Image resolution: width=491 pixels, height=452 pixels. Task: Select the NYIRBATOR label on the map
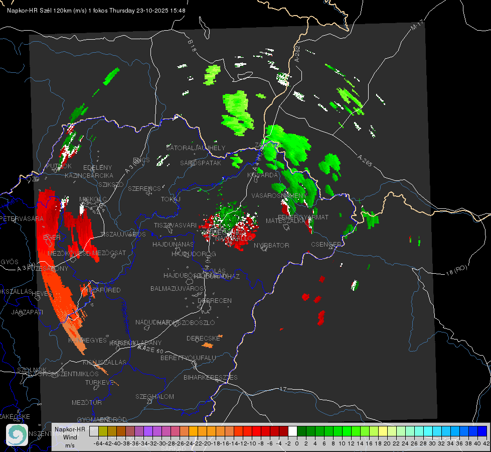coord(271,245)
